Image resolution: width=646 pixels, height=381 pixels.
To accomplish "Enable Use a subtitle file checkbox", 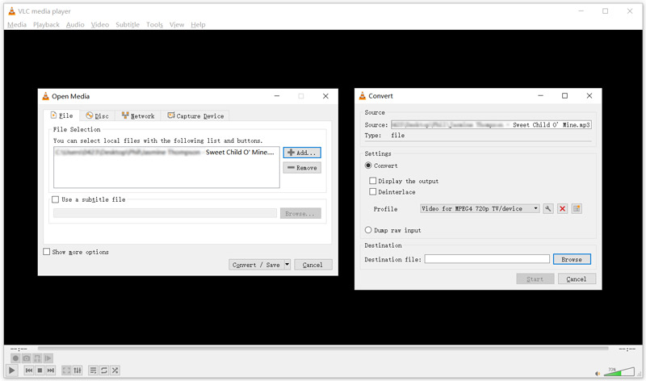I will pyautogui.click(x=55, y=199).
